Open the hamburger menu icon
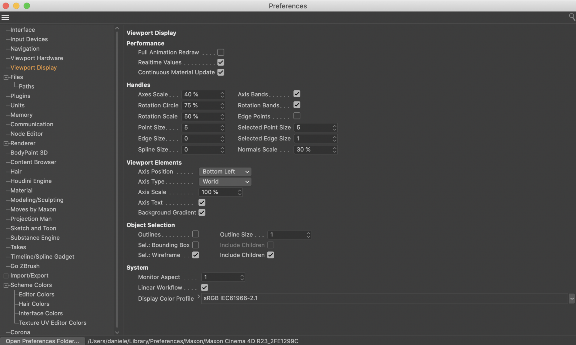Viewport: 576px width, 345px height. pos(5,17)
